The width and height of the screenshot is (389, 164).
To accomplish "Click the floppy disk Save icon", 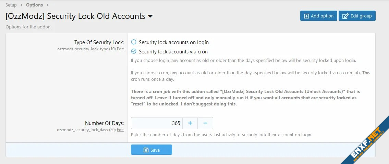I will pos(146,150).
